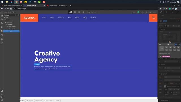
Task: Select container in bottom breadcrumb
Action: [x=39, y=101]
